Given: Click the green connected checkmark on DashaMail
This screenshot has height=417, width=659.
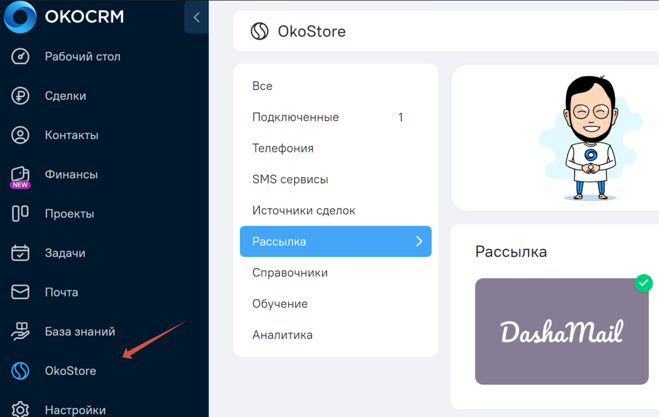Looking at the screenshot, I should (643, 283).
